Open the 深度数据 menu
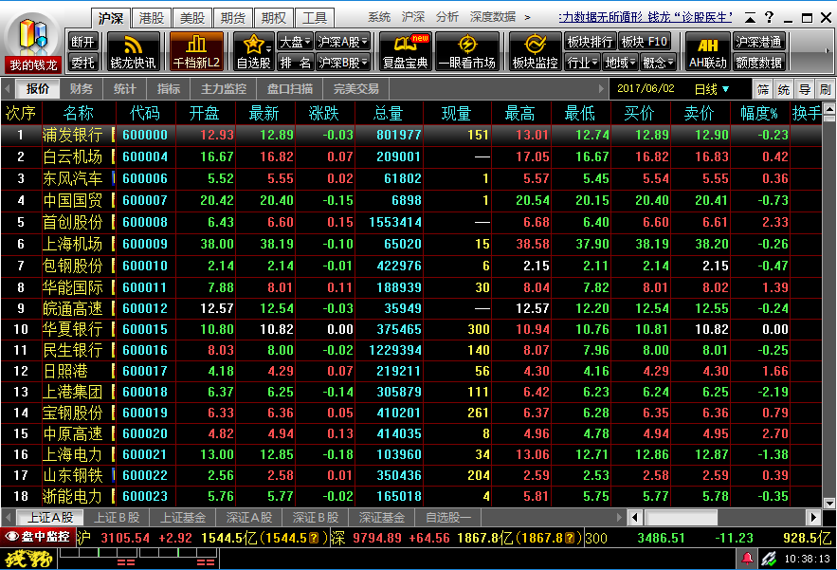The width and height of the screenshot is (837, 570). [x=493, y=17]
